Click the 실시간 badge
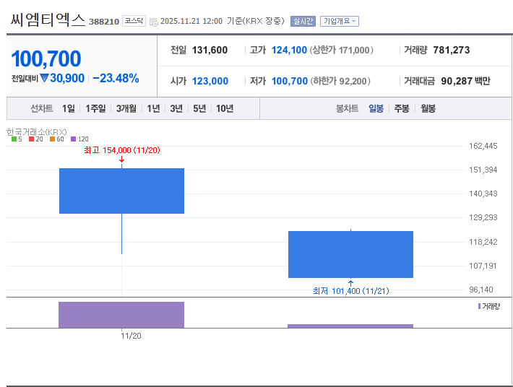The image size is (513, 387). point(303,21)
